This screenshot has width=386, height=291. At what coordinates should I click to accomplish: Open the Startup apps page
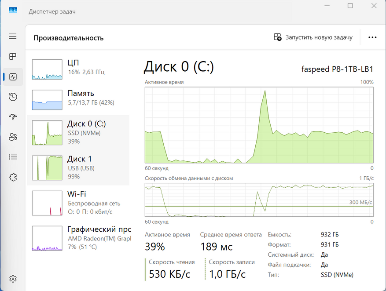13,117
